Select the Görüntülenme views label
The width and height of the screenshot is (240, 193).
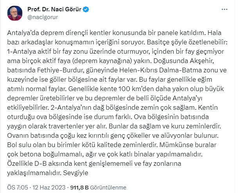pos(108,188)
